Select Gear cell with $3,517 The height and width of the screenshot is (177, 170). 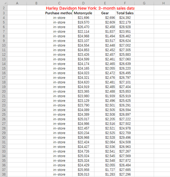click(105, 41)
